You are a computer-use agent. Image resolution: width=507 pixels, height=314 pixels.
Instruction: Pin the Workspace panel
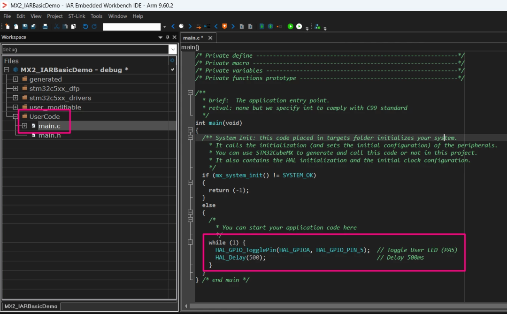coord(168,37)
